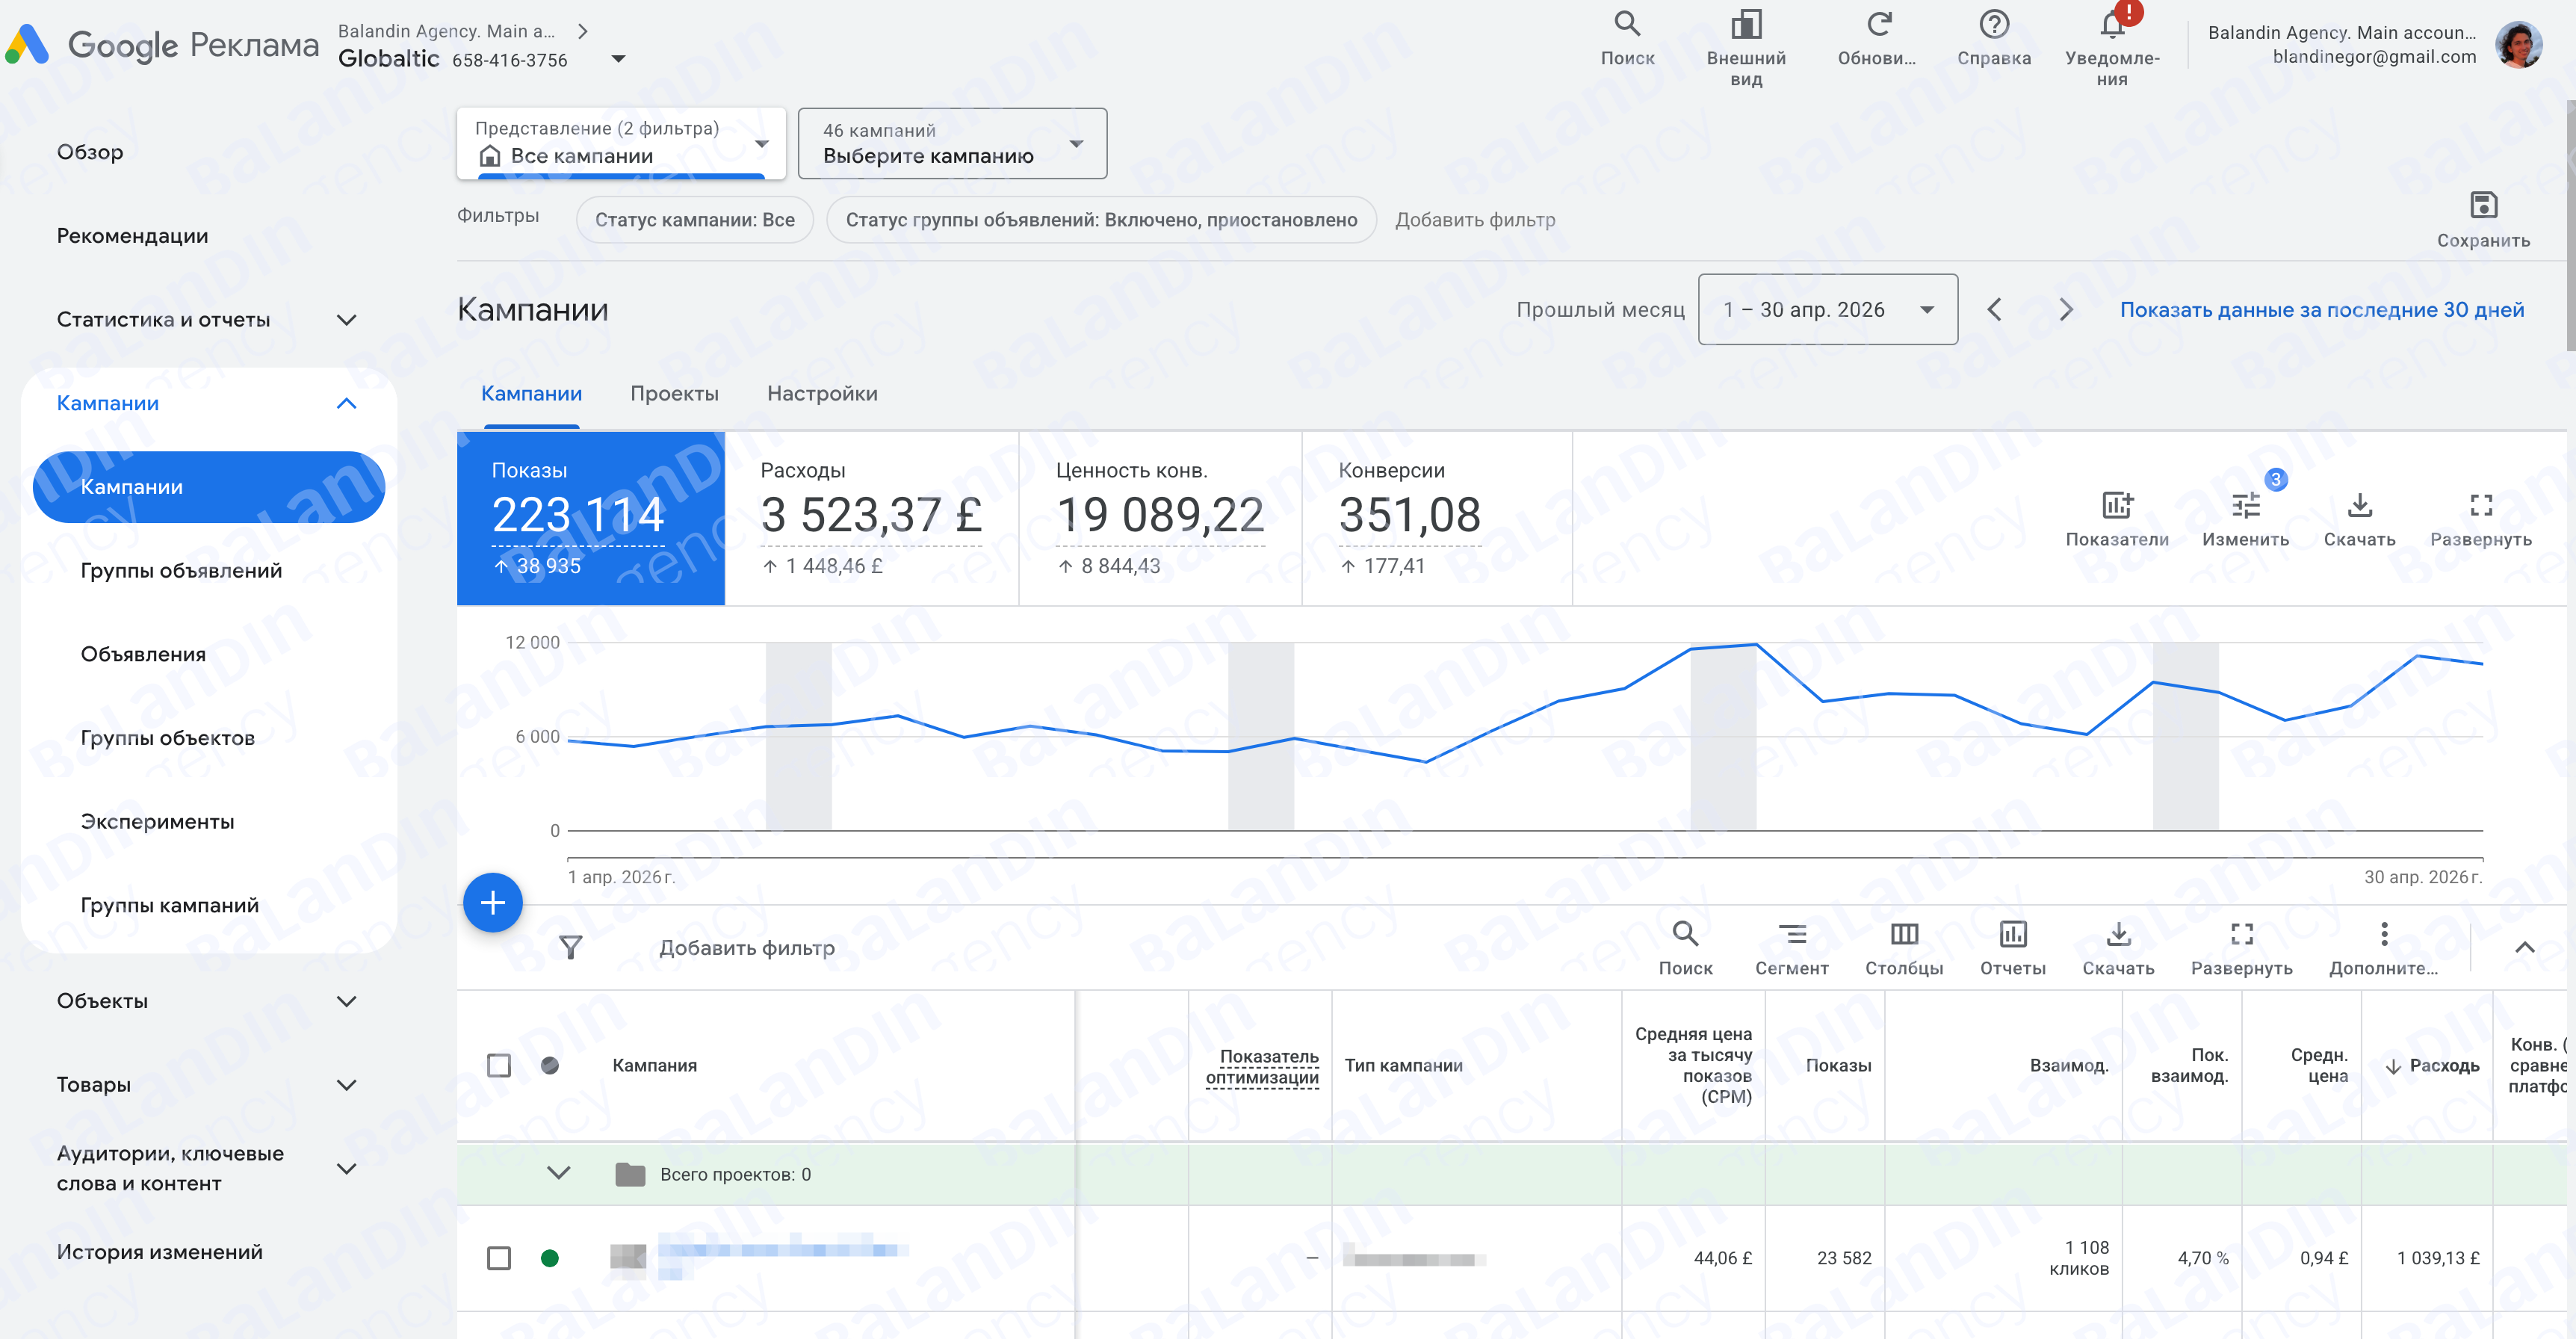Open the account switcher dropdown arrow next to 658-416-3756
Image resolution: width=2576 pixels, height=1339 pixels.
(618, 59)
